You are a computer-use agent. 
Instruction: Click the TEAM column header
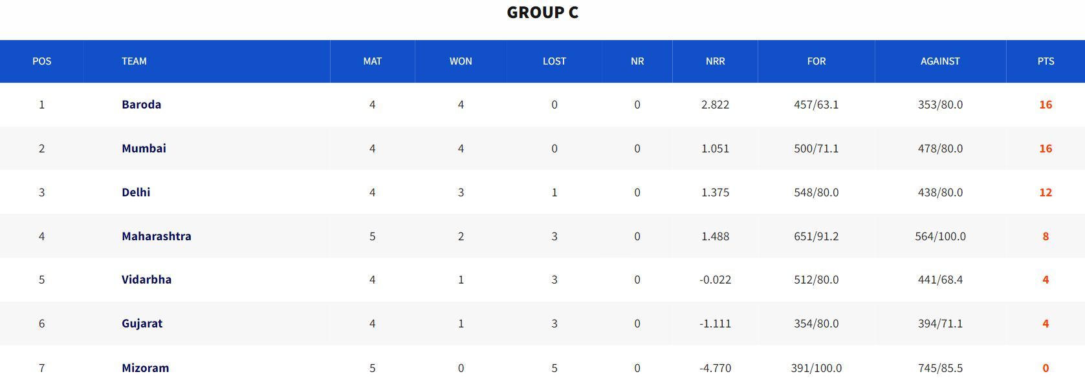click(134, 61)
